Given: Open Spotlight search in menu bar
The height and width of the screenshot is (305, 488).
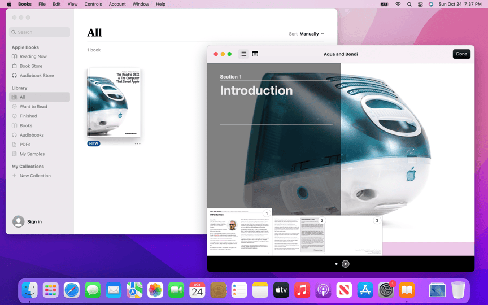Looking at the screenshot, I should click(x=409, y=4).
